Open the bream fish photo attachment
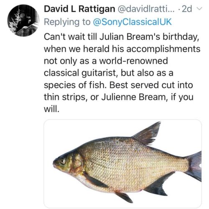Image resolution: width=209 pixels, height=209 pixels. pyautogui.click(x=123, y=163)
